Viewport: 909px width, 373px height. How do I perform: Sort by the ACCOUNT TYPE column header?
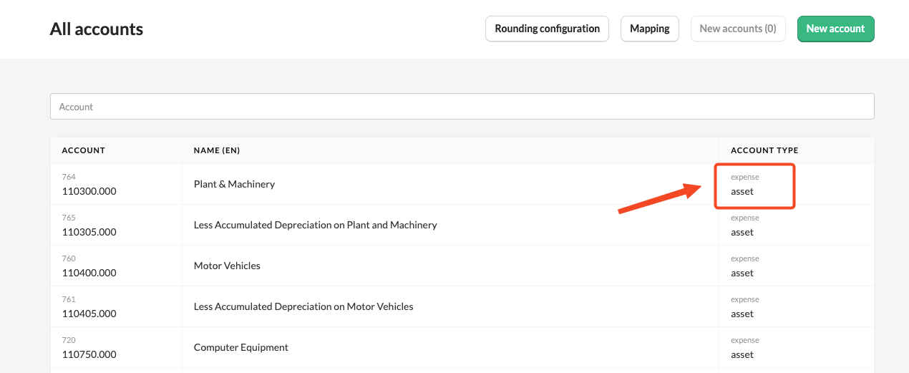tap(764, 150)
